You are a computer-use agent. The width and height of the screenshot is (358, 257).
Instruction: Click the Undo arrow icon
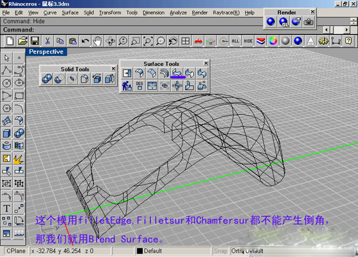click(x=85, y=41)
